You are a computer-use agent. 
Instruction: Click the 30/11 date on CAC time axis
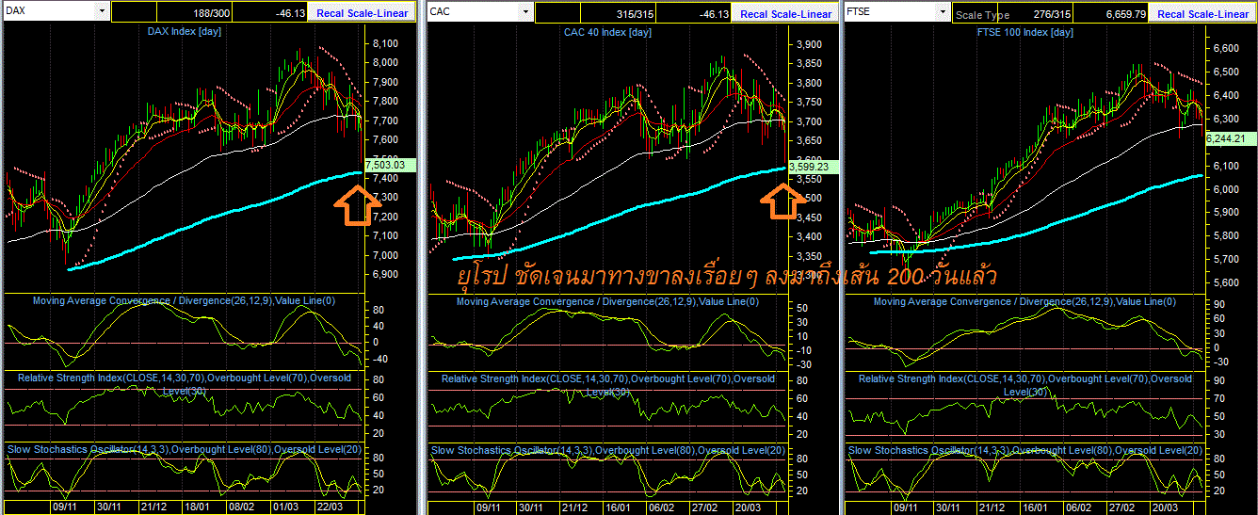(532, 507)
